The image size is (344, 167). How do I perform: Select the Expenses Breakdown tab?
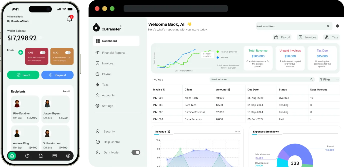(x=266, y=131)
